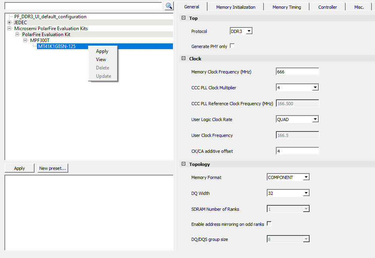Viewport: 375px width, 258px height.
Task: Click Apply button below preset tree
Action: click(19, 168)
